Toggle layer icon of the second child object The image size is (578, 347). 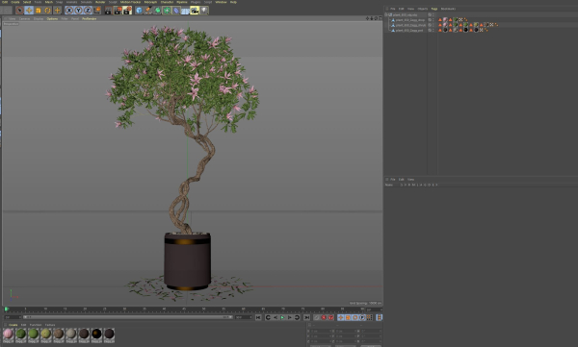pyautogui.click(x=430, y=25)
